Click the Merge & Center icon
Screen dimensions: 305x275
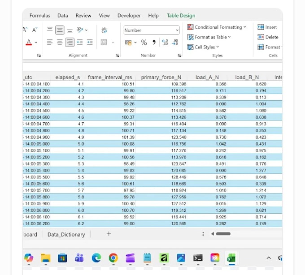tap(104, 42)
